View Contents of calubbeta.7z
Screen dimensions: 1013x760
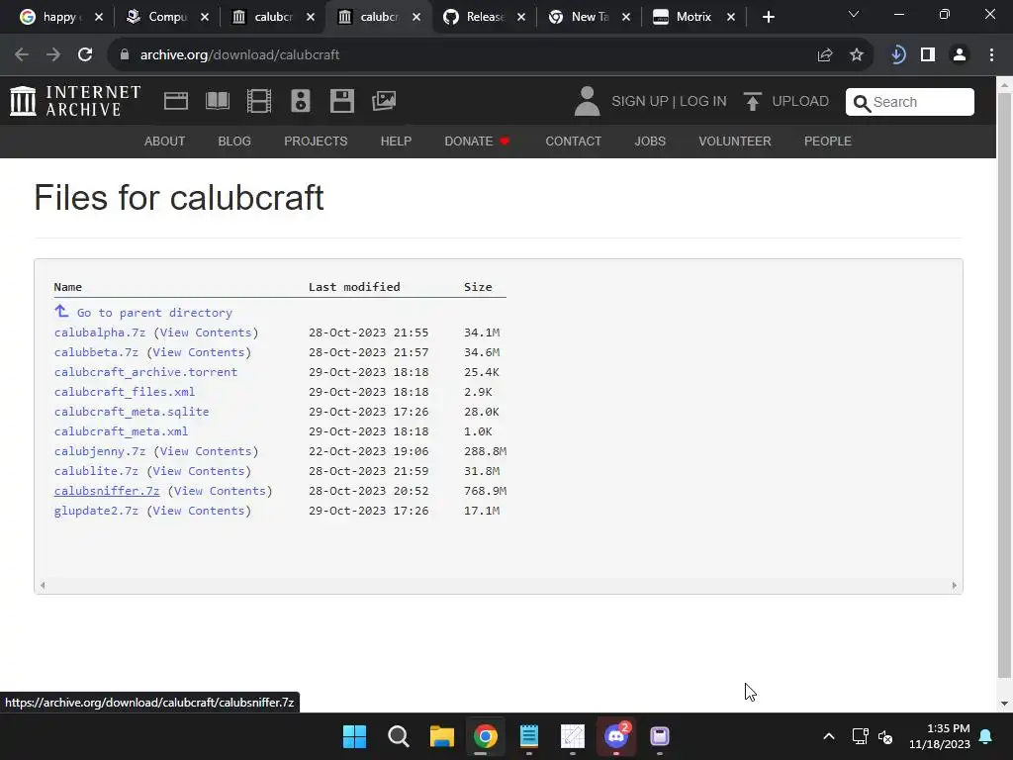[x=199, y=352]
